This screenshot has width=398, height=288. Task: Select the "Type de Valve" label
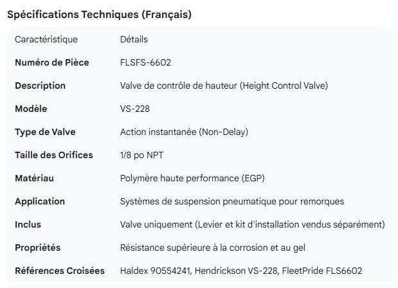coord(45,132)
